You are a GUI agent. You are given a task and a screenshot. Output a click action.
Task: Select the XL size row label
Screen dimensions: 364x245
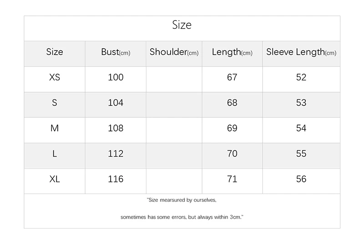(x=55, y=179)
